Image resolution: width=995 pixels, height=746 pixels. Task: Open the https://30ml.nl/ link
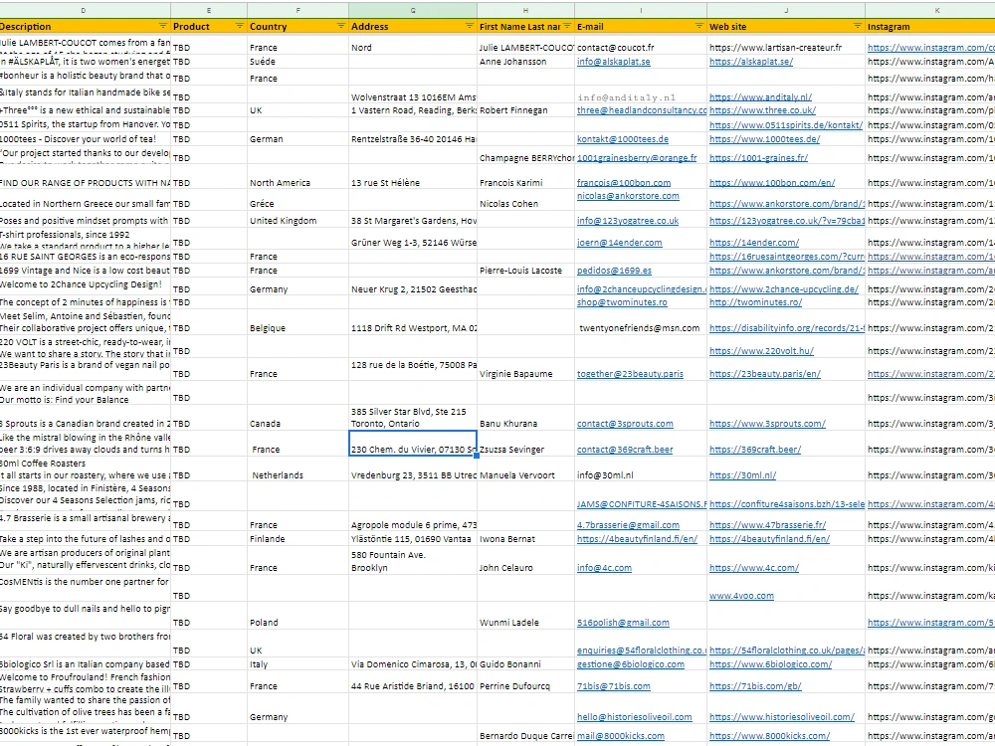pos(742,475)
